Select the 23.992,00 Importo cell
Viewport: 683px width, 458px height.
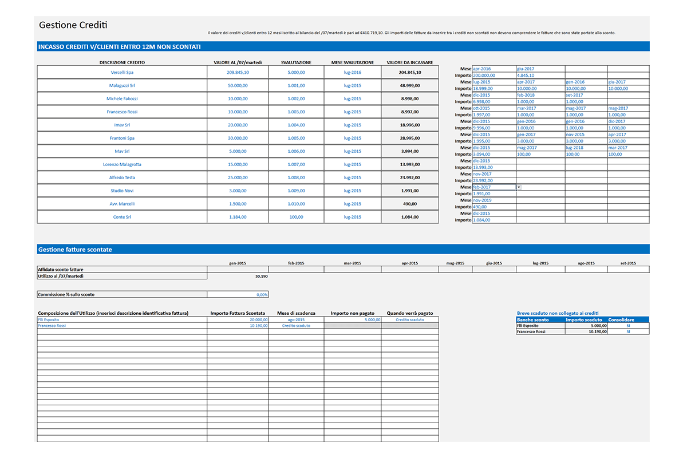pyautogui.click(x=495, y=180)
